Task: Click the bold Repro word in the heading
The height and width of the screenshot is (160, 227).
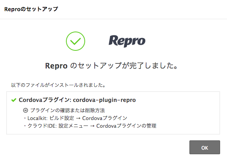Action: point(56,66)
